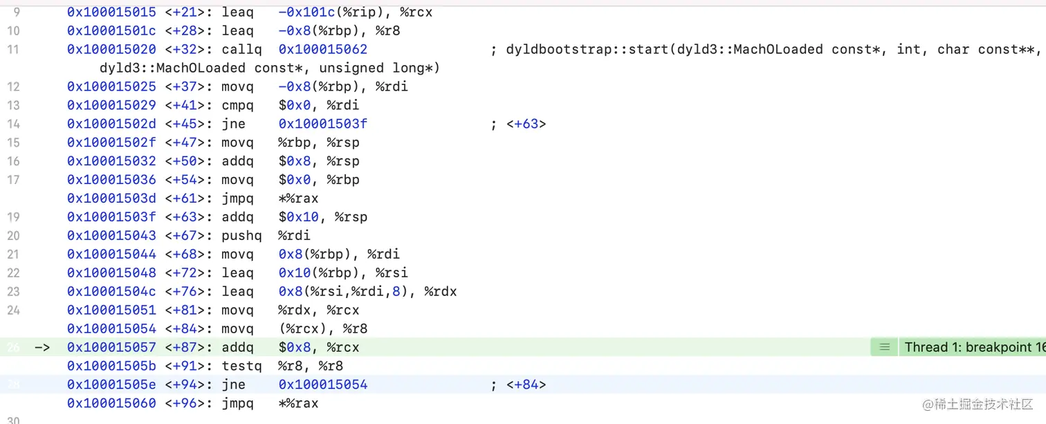The height and width of the screenshot is (424, 1046).
Task: Click gutter line number 23
Action: 13,293
